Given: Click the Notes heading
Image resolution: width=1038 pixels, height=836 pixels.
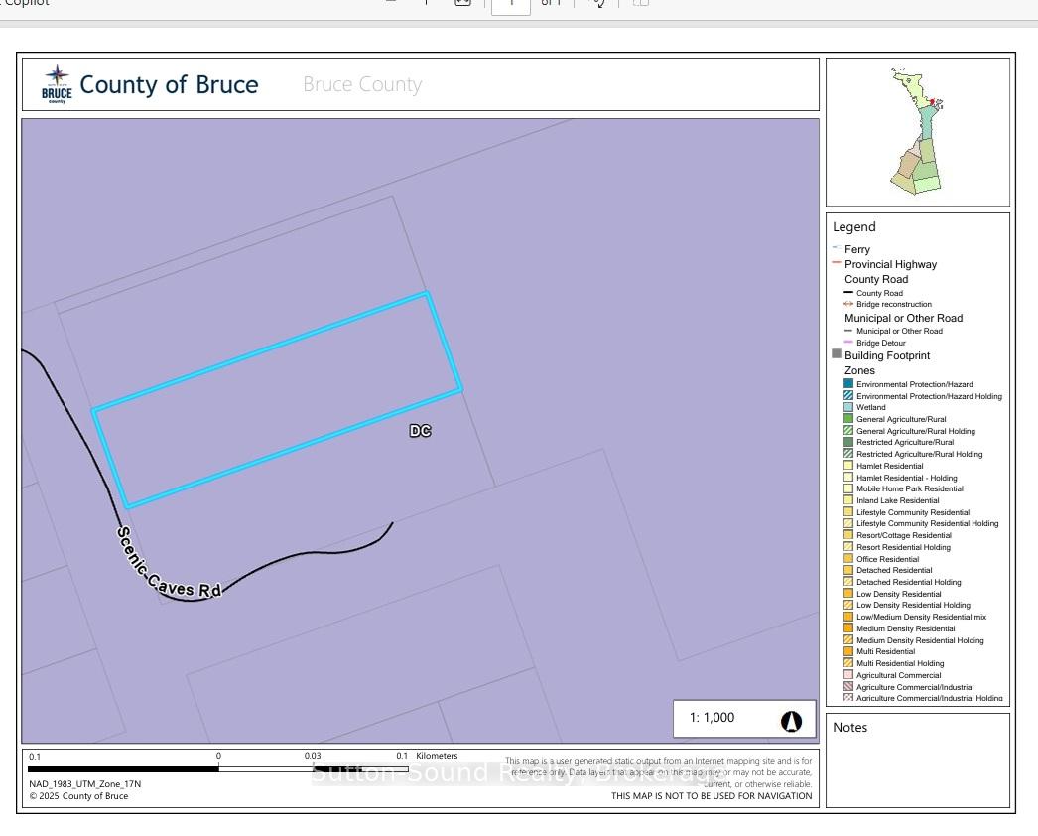Looking at the screenshot, I should point(850,728).
